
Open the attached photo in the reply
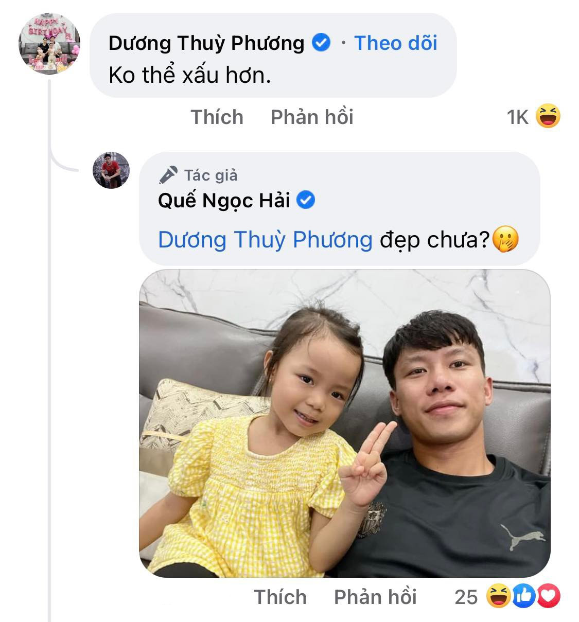344,423
